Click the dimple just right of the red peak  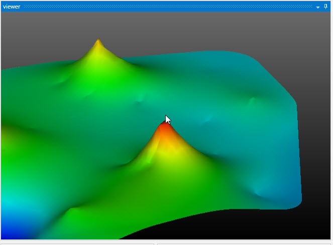click(207, 120)
